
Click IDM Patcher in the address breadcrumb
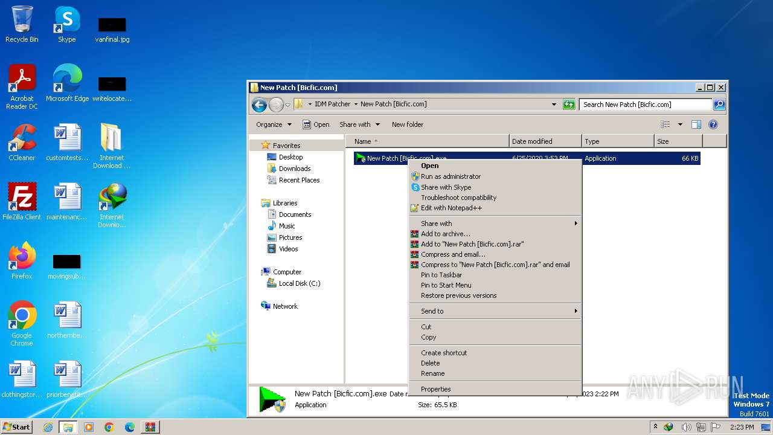[x=332, y=104]
